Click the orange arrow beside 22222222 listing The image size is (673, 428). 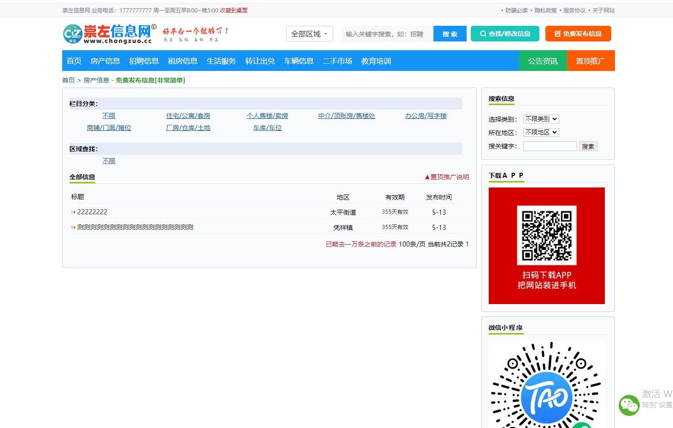(x=73, y=212)
